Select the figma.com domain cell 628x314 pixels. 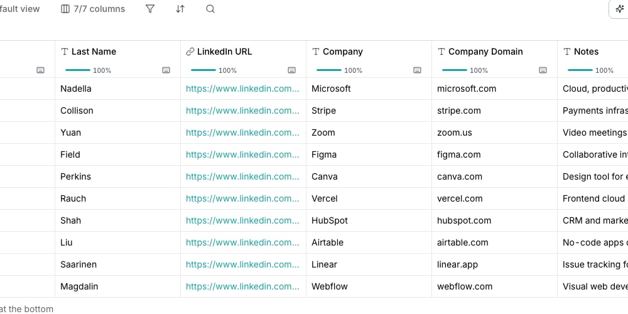point(494,154)
